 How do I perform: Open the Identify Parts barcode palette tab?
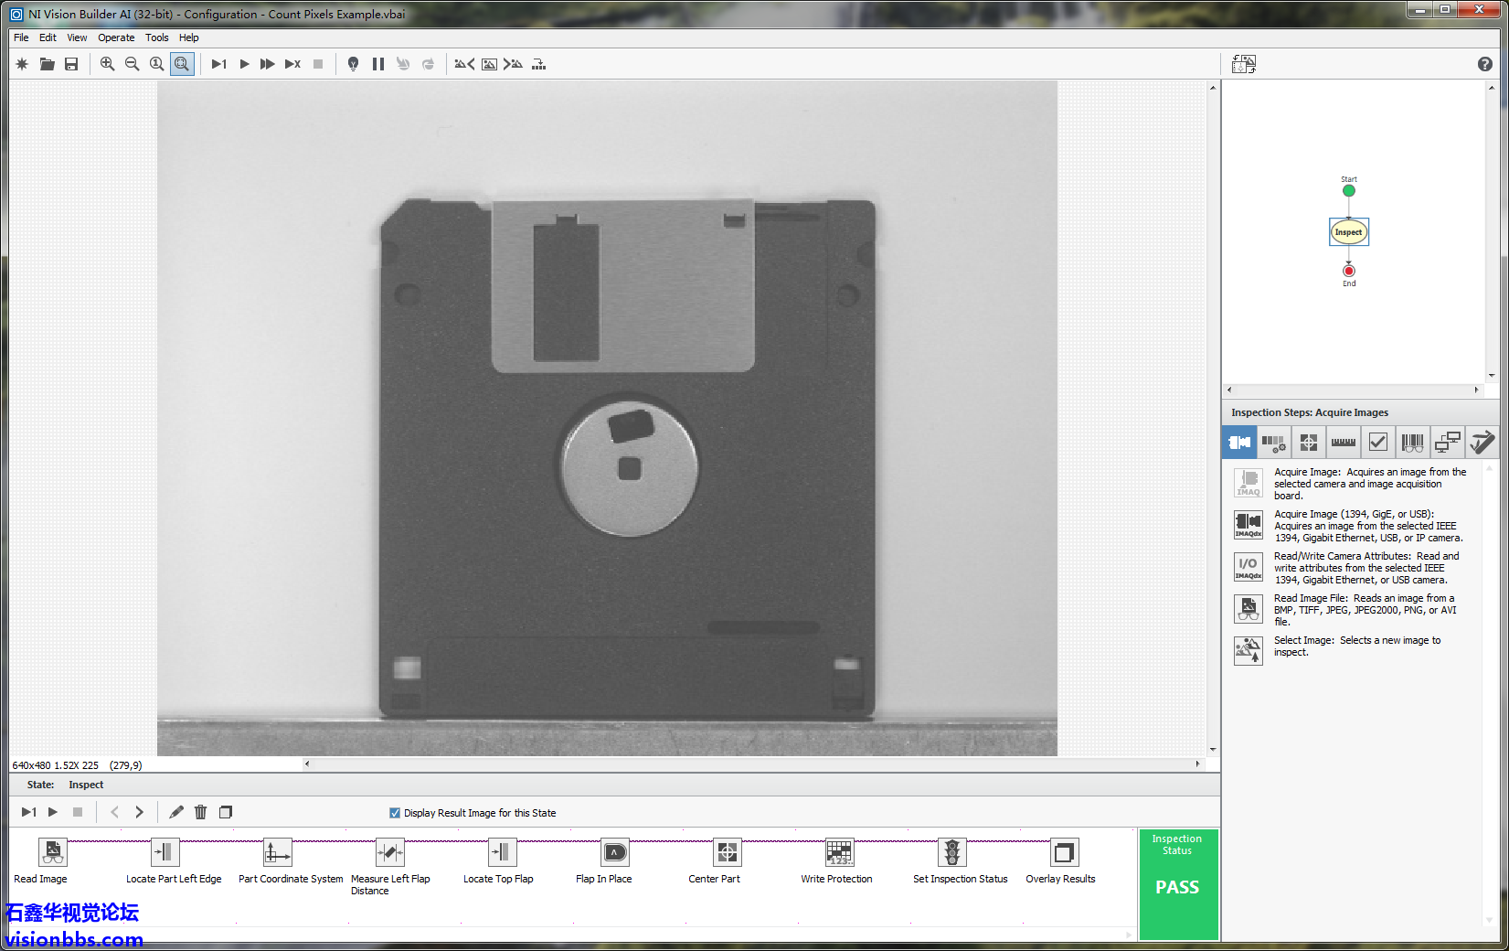tap(1412, 443)
